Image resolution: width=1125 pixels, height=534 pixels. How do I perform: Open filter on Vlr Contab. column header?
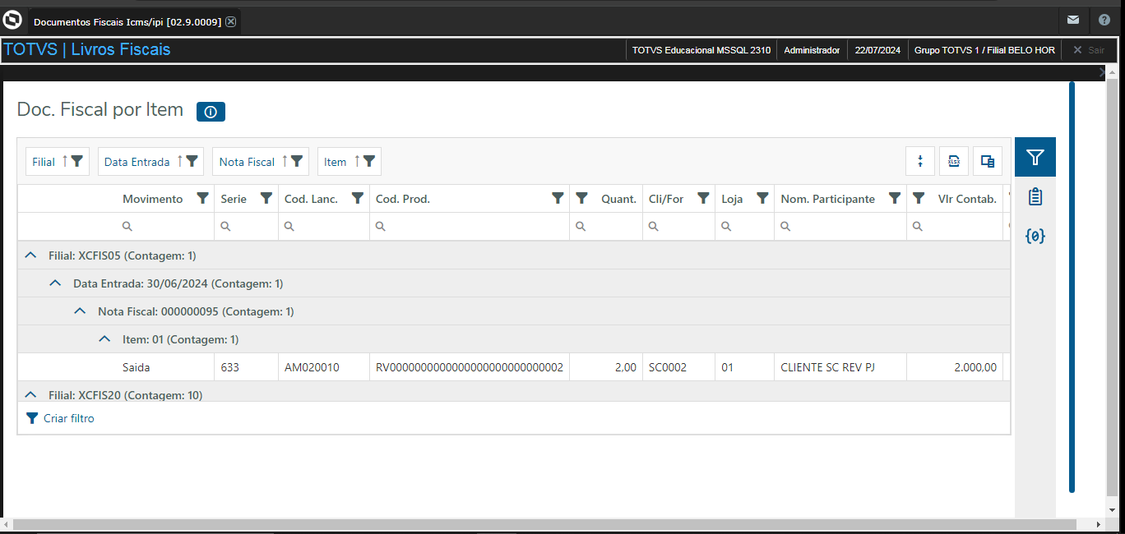tap(919, 198)
